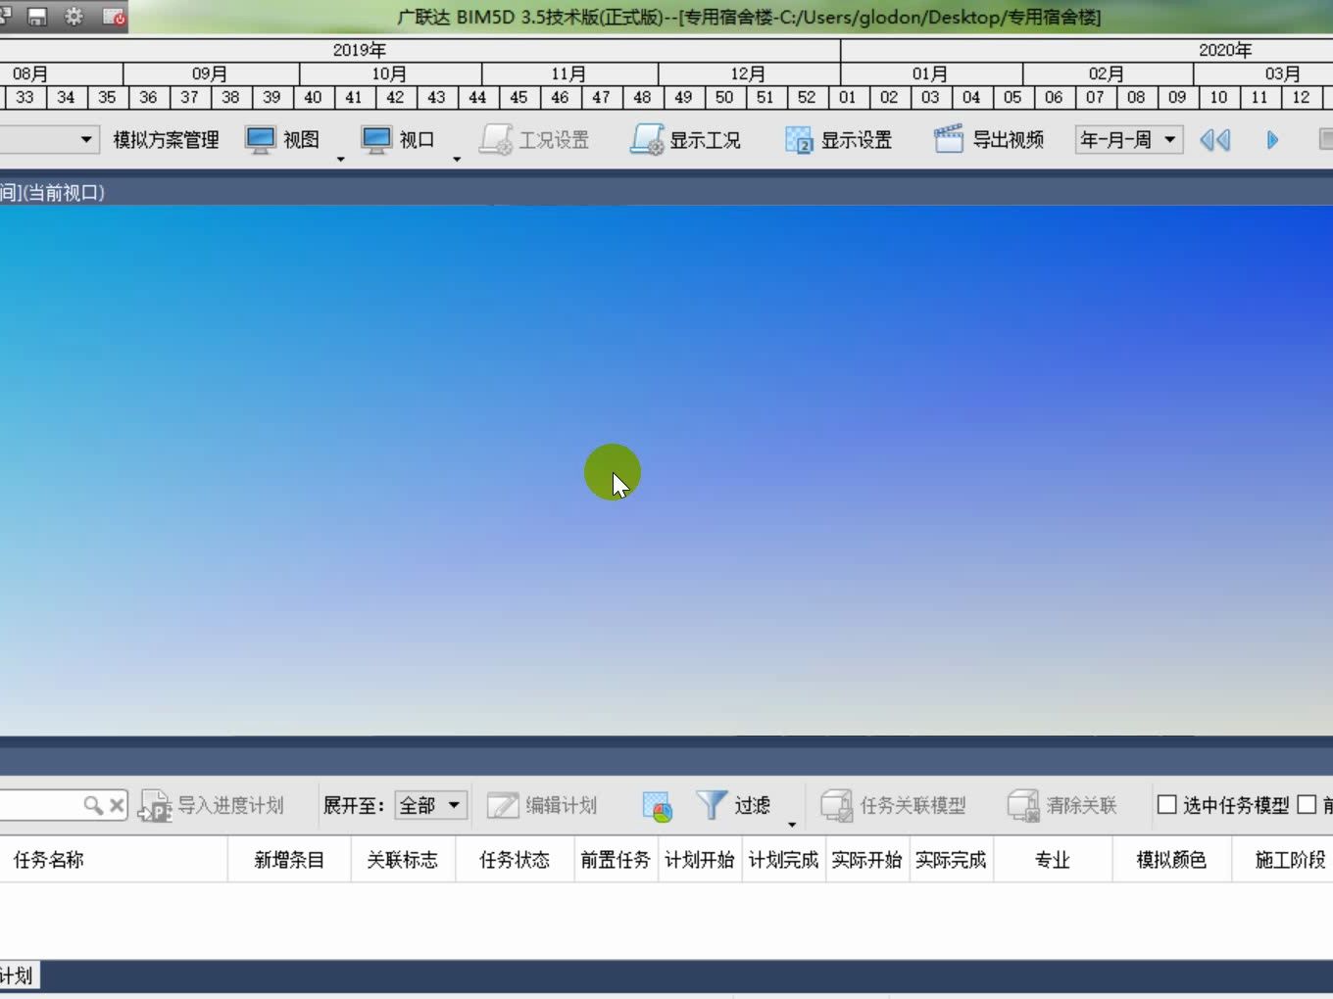Click the 10月 month header
The image size is (1333, 999).
pyautogui.click(x=390, y=73)
